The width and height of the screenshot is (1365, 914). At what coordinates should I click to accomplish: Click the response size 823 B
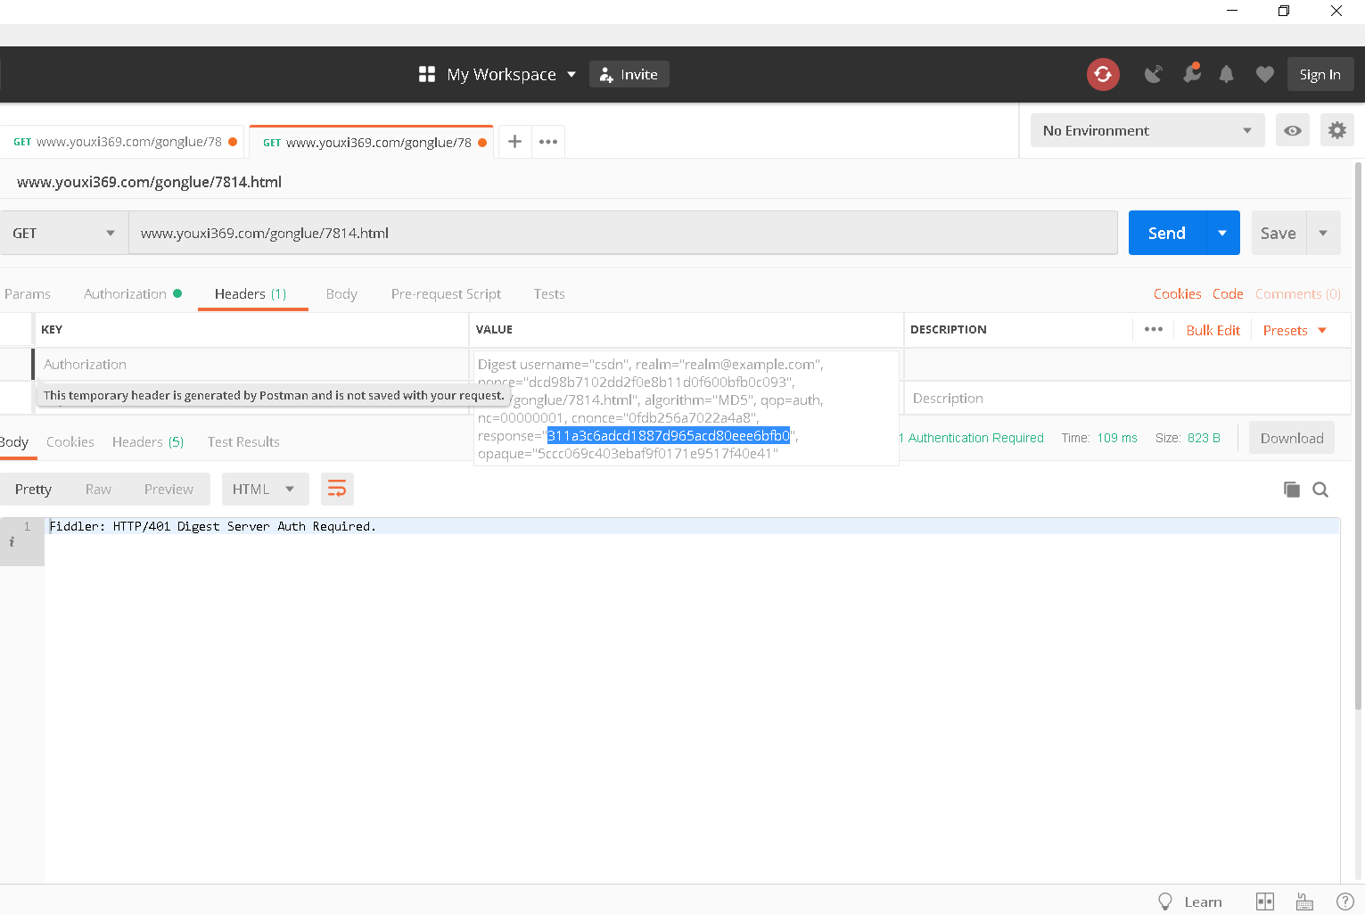pos(1204,438)
